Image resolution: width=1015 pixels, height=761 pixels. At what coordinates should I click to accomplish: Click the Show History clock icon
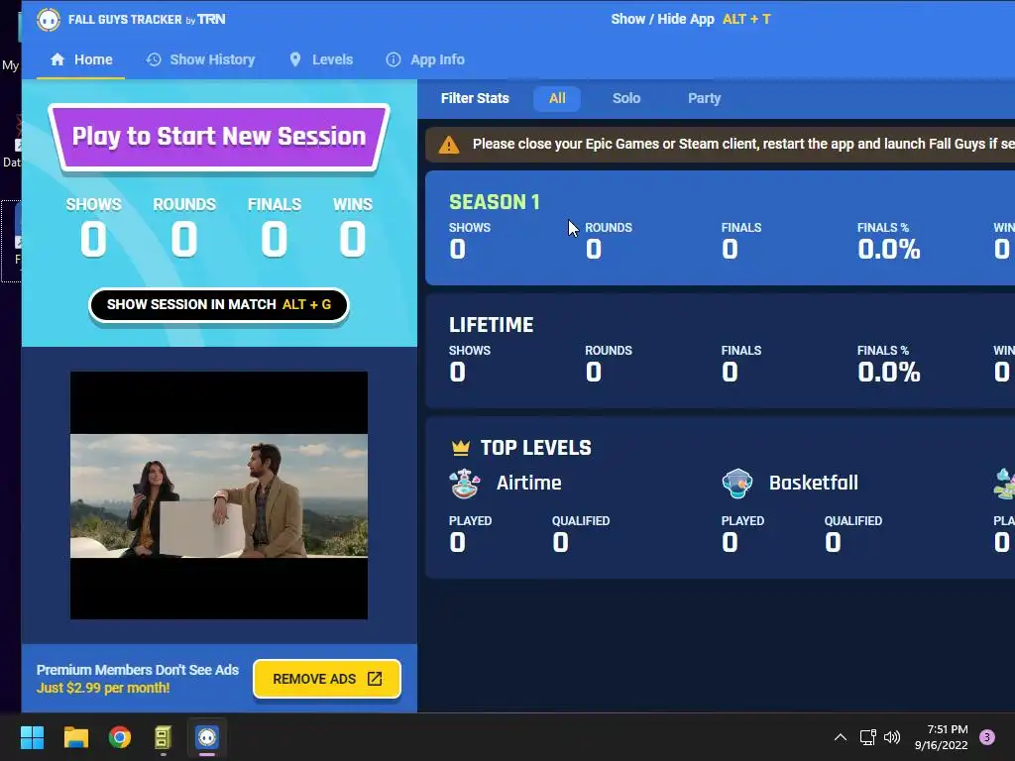click(154, 59)
